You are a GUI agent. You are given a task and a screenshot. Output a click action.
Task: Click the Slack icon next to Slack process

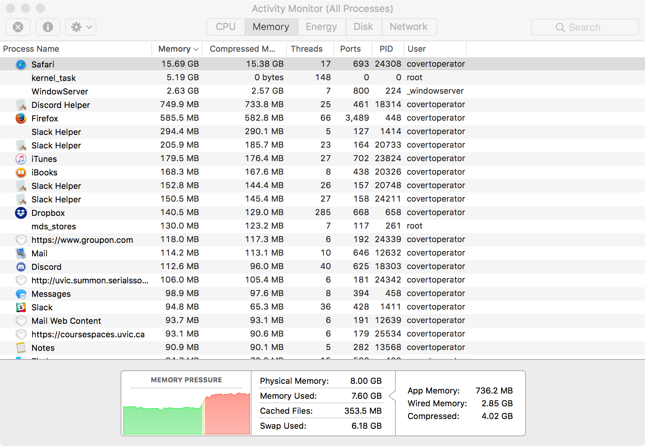[x=21, y=307]
